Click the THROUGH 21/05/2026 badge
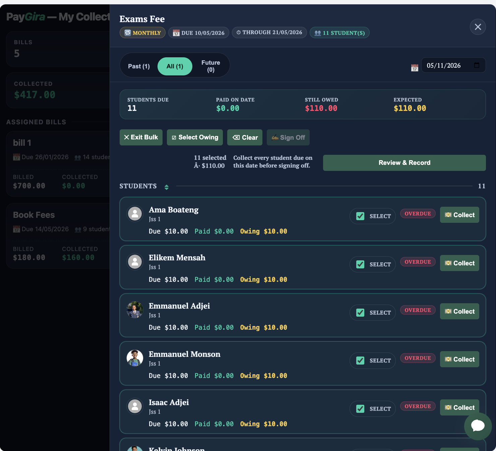 pyautogui.click(x=269, y=33)
